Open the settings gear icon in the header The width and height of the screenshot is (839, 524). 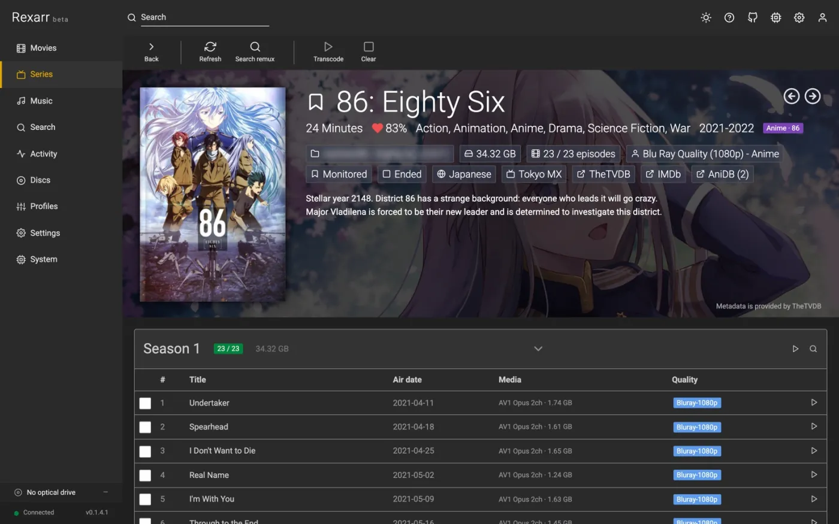pyautogui.click(x=799, y=18)
